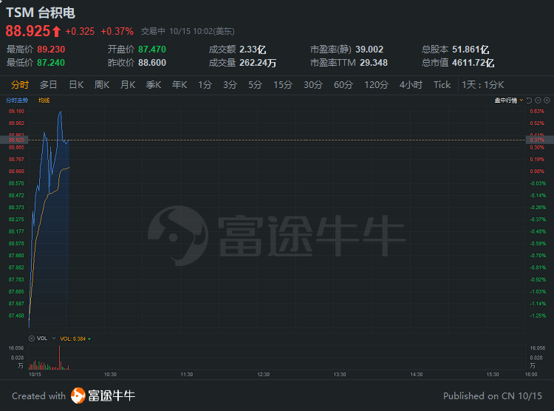Select the 季K chart tab
554x411 pixels.
click(x=154, y=85)
